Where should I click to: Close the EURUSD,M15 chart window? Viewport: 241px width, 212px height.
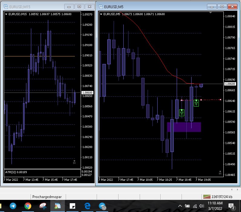point(89,7)
